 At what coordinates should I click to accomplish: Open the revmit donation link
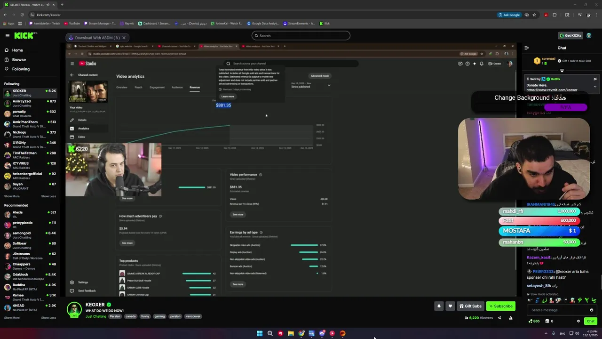point(552,90)
